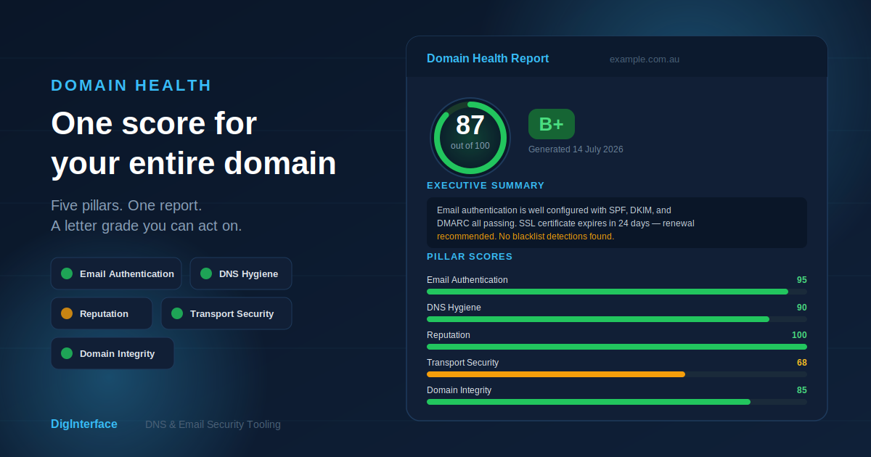Click the EXECUTIVE SUMMARY heading
871x457 pixels.
[486, 186]
